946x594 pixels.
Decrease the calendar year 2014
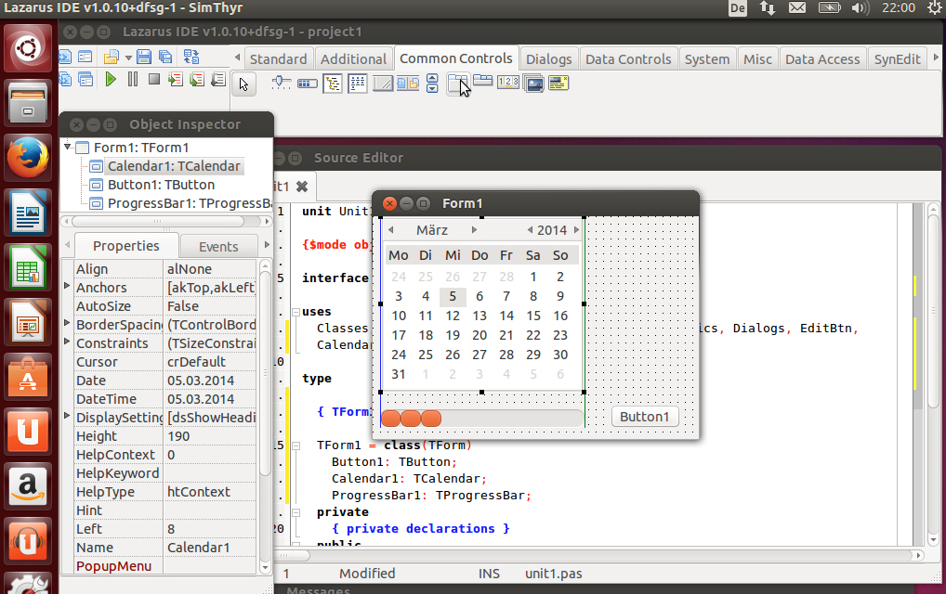pyautogui.click(x=530, y=230)
